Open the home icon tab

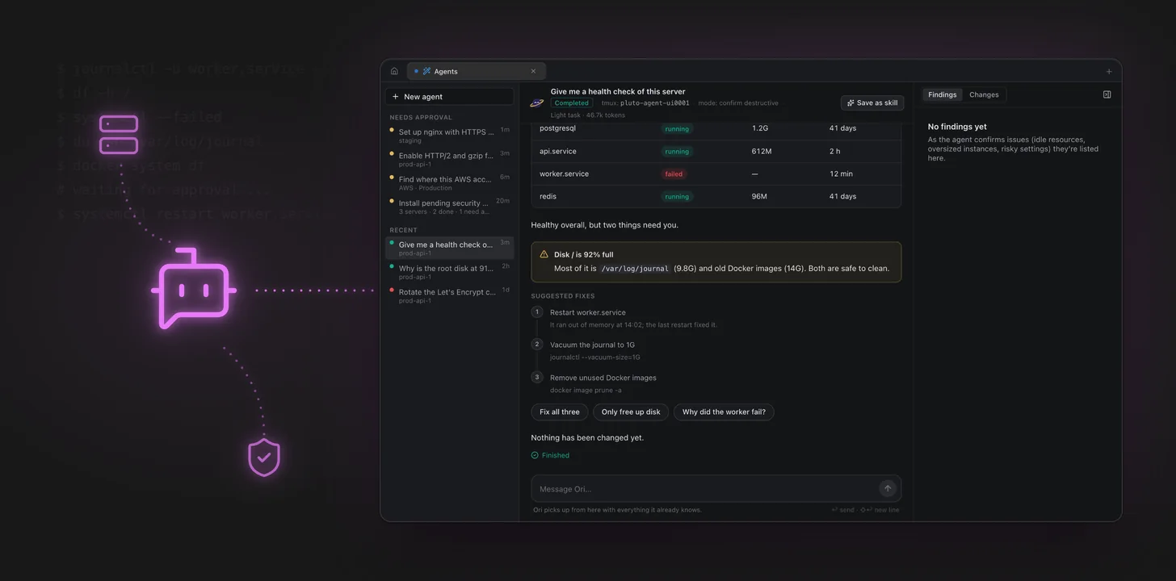tap(394, 71)
